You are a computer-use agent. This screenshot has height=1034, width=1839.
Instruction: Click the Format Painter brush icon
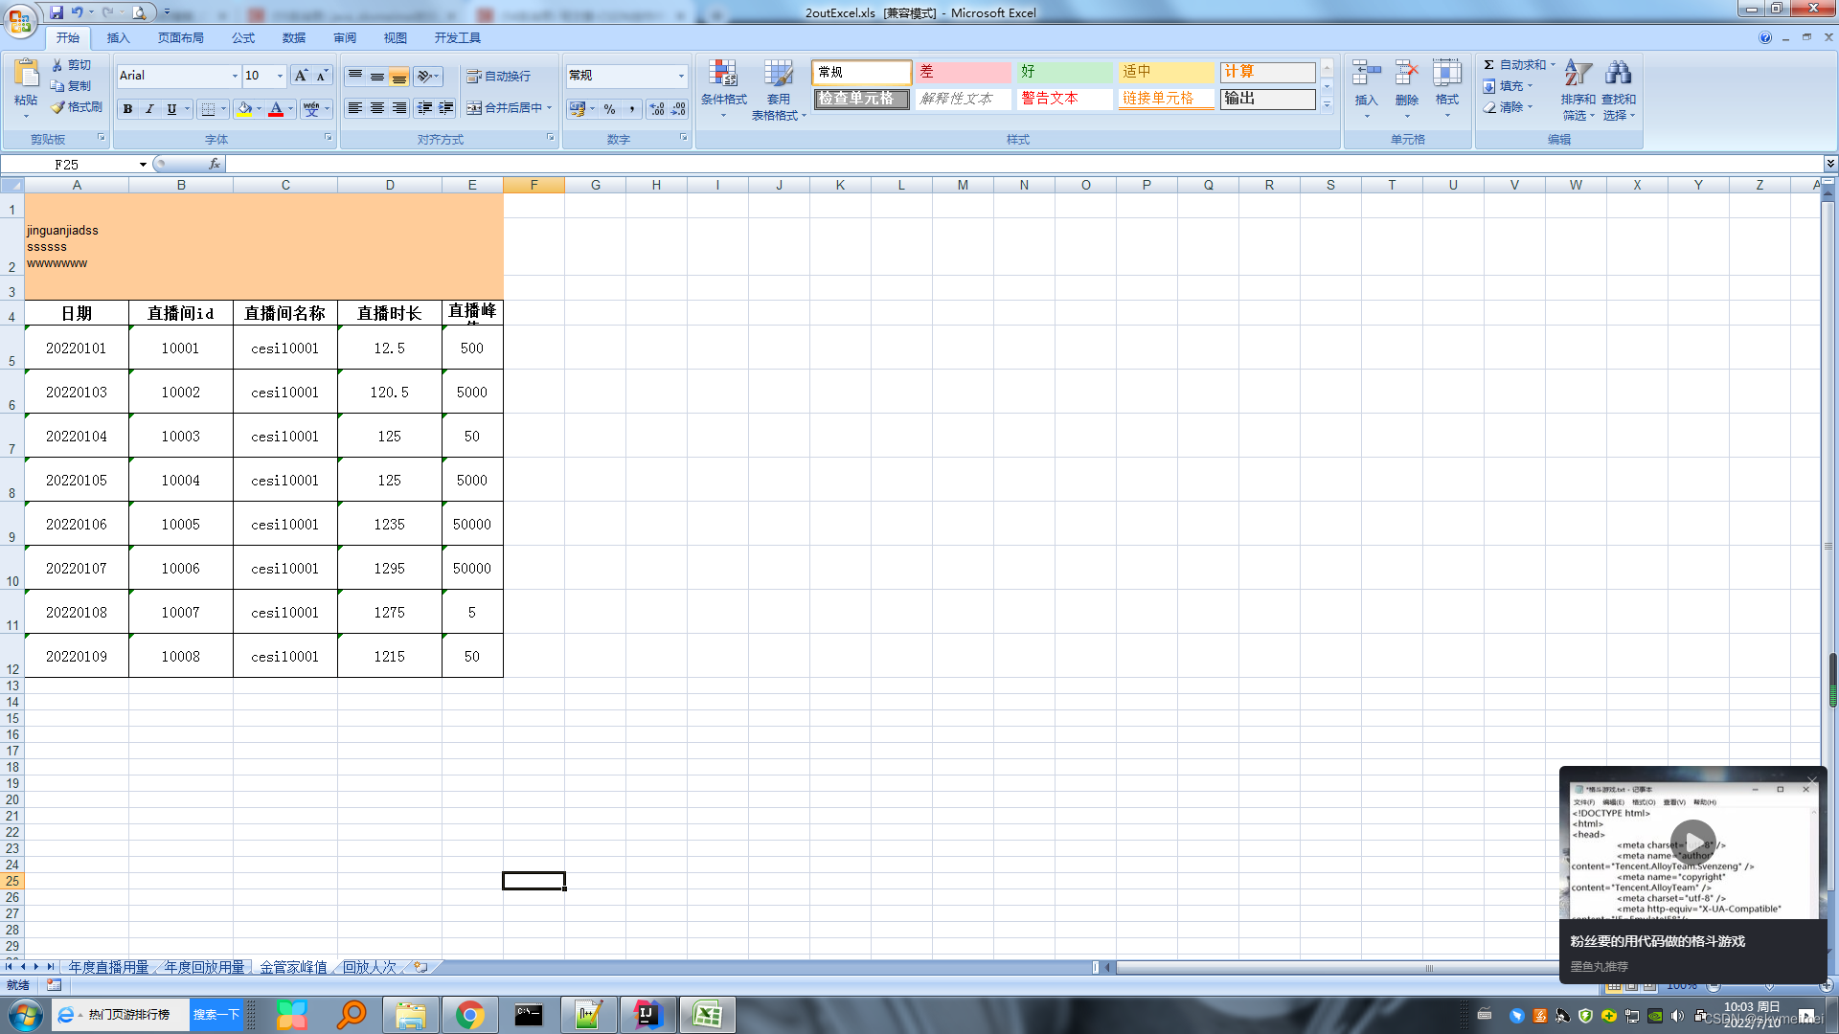click(x=59, y=107)
